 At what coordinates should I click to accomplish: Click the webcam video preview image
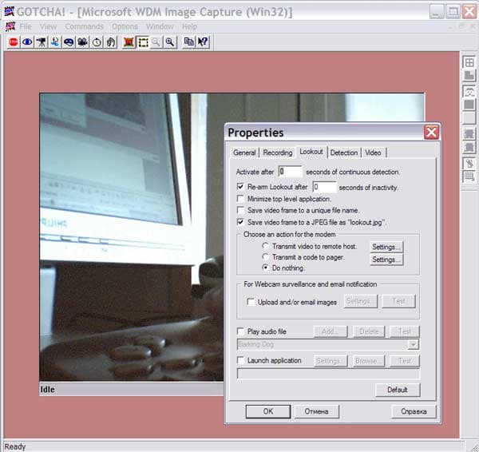pos(132,237)
